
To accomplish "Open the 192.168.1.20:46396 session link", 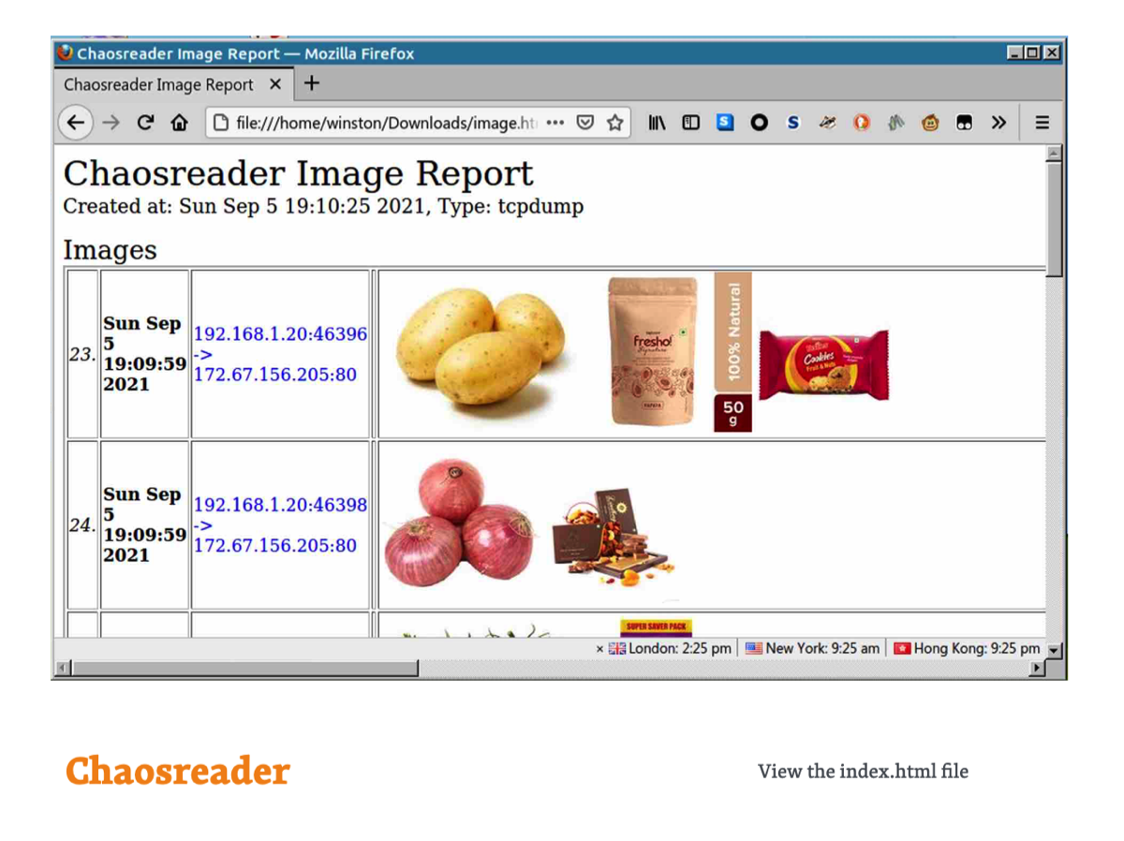I will click(280, 334).
